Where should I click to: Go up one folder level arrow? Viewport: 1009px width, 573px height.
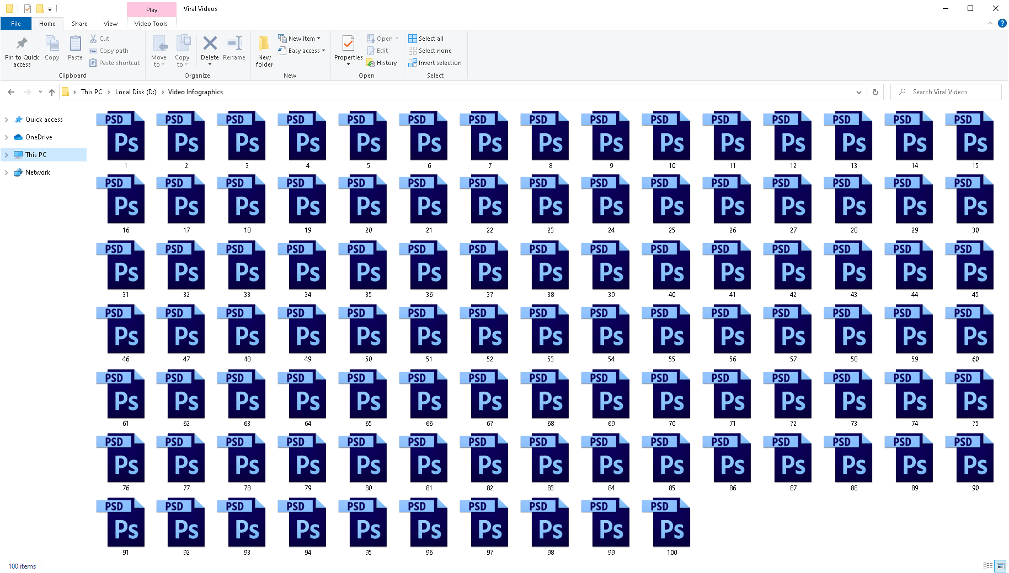pyautogui.click(x=52, y=92)
